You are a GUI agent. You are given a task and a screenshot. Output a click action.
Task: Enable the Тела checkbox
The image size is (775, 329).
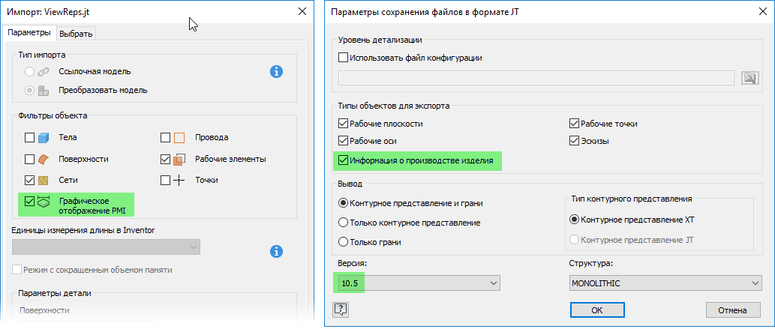pyautogui.click(x=30, y=138)
